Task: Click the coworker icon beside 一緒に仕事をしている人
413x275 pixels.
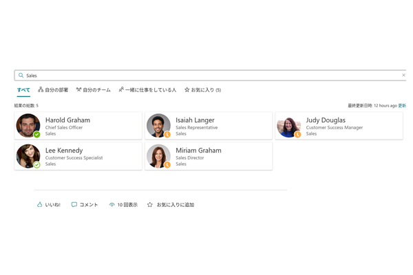Action: 121,90
